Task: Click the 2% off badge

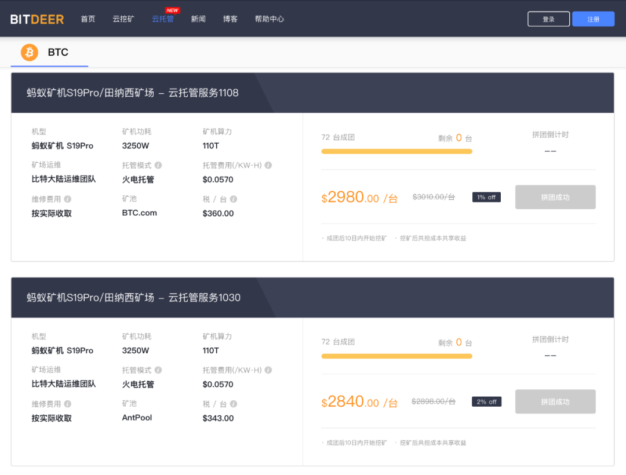Action: pyautogui.click(x=486, y=401)
